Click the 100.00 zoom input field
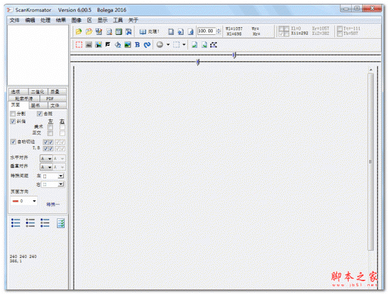 [206, 31]
